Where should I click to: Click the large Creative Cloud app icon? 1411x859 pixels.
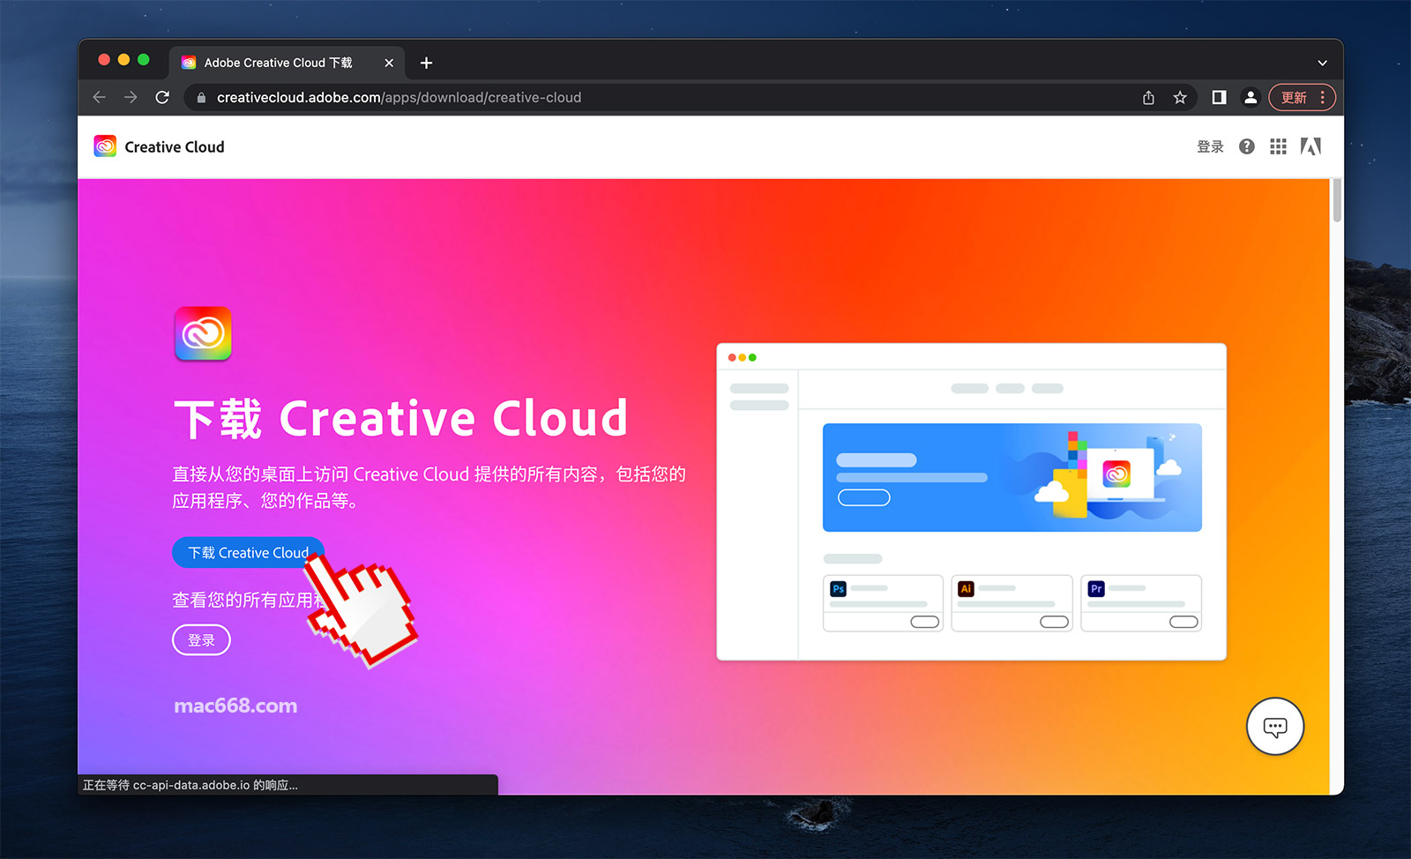tap(203, 333)
